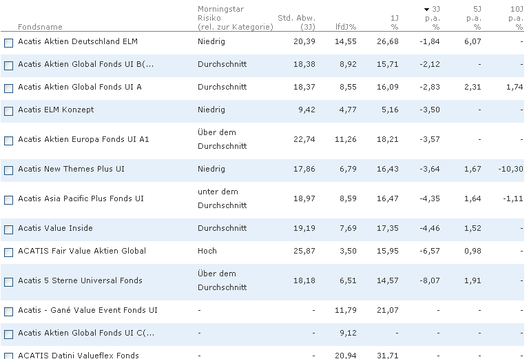This screenshot has height=359, width=529.
Task: Open Acatis - Gané Value Event Fonds UI
Action: (87, 310)
